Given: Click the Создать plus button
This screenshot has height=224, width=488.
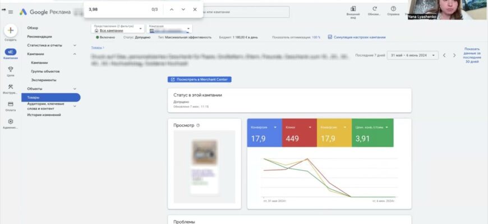Looking at the screenshot, I should pos(10,30).
